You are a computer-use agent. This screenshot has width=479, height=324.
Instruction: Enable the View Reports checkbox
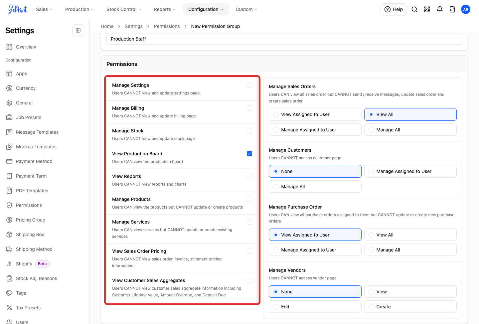pyautogui.click(x=249, y=176)
